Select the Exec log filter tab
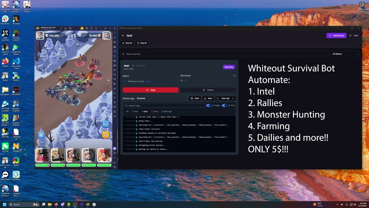 click(144, 112)
